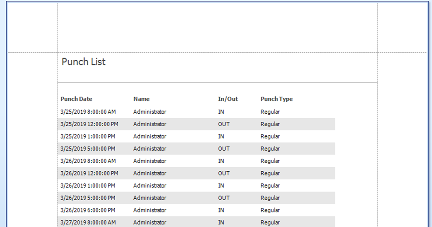Select Regular in the 3/27/2019 8:00:00 AM row
The image size is (432, 227).
pos(270,222)
